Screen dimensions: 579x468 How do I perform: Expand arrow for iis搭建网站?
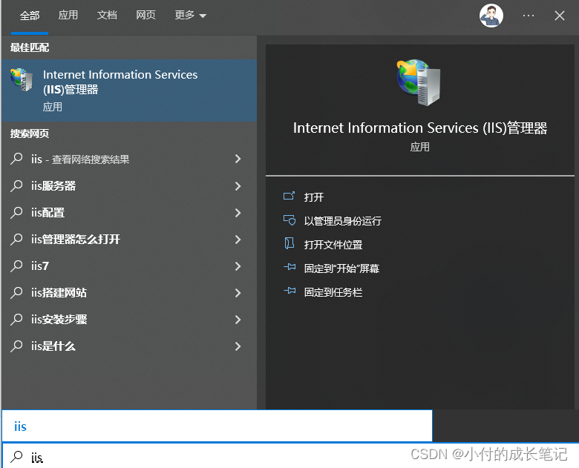coord(238,293)
